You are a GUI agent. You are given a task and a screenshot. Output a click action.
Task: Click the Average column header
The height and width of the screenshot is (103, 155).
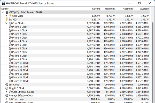point(144,9)
